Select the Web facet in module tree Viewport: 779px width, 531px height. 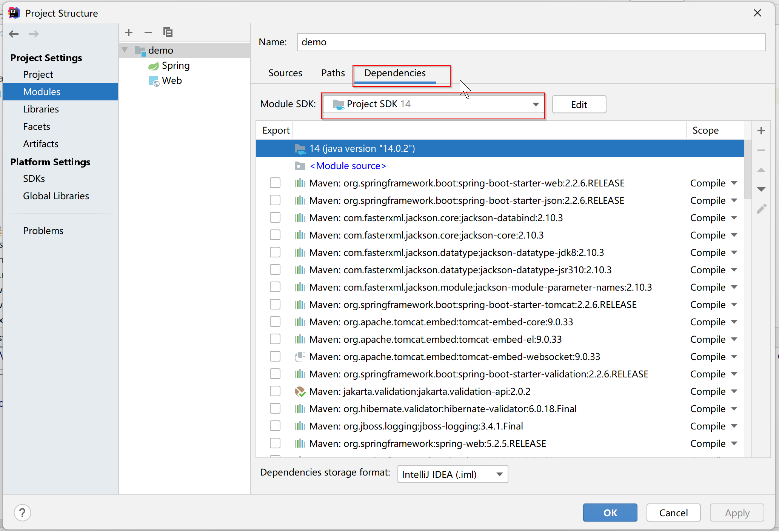[x=171, y=81]
